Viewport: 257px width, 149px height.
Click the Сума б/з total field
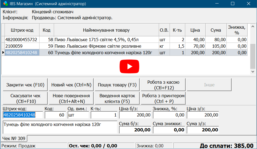point(135,130)
